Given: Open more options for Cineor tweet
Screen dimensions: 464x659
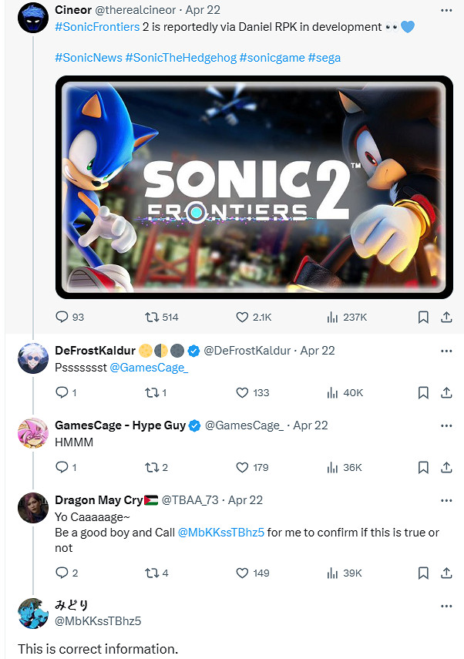Looking at the screenshot, I should 446,10.
